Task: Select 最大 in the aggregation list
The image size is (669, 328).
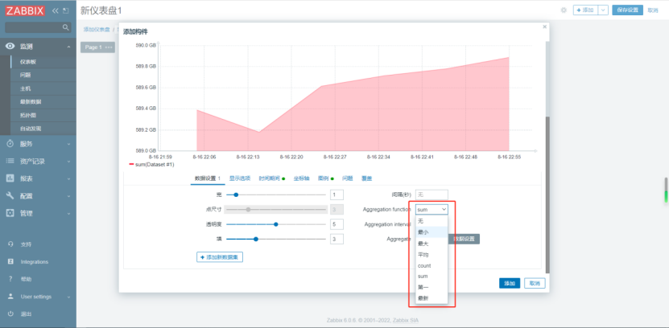Action: [x=432, y=244]
